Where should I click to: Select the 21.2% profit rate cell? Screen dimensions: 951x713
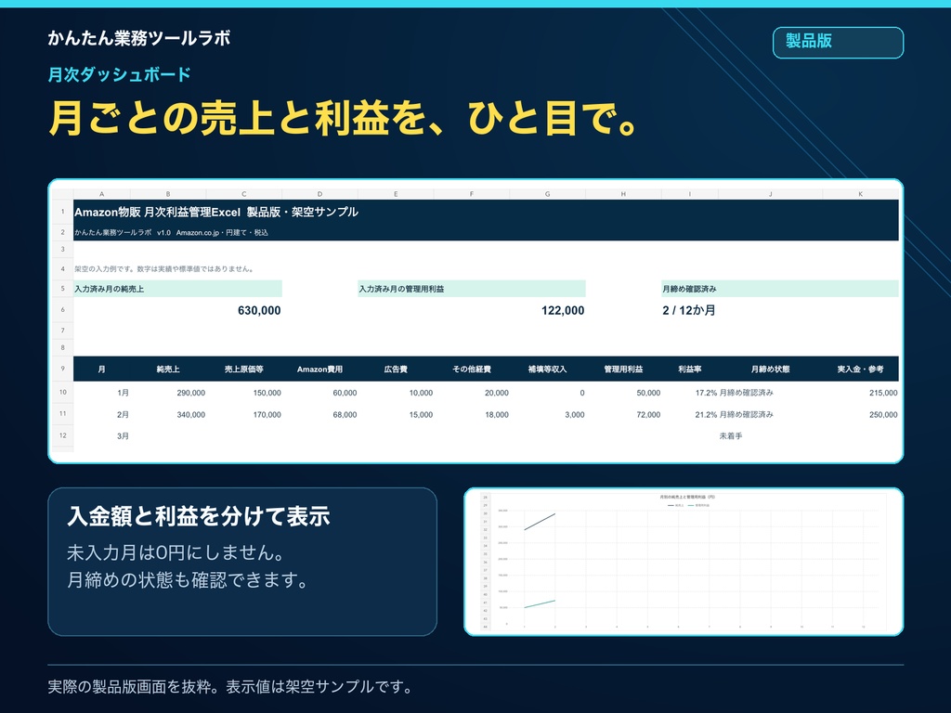[706, 415]
